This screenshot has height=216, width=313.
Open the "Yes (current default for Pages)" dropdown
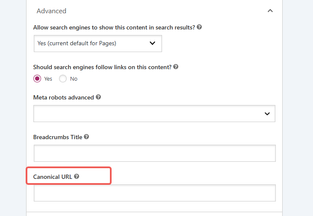point(97,43)
